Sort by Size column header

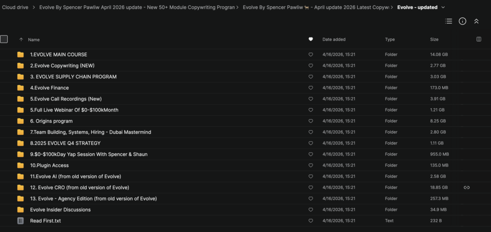coord(434,39)
